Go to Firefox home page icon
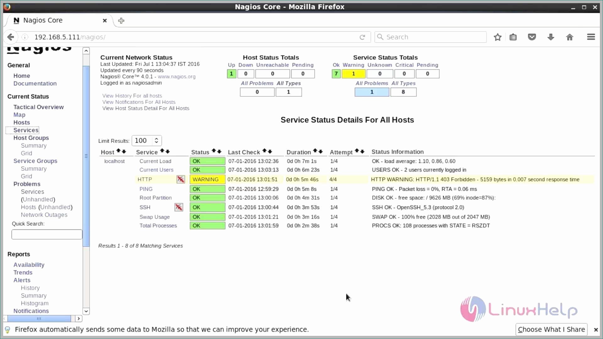This screenshot has width=603, height=339. pyautogui.click(x=569, y=37)
